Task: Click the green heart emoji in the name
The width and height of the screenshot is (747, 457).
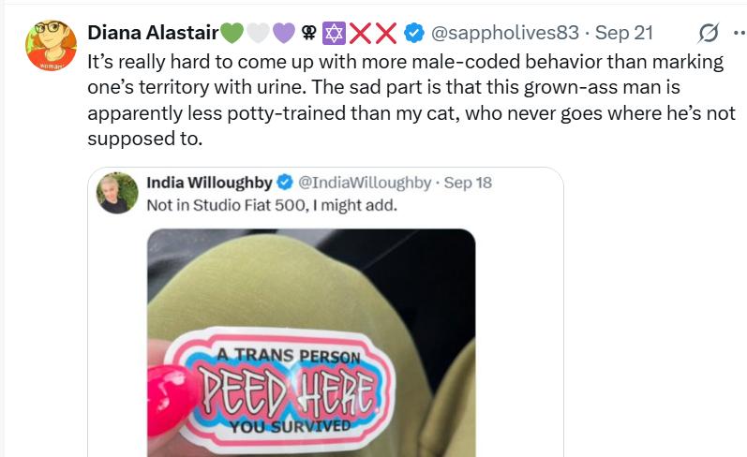Action: tap(231, 33)
